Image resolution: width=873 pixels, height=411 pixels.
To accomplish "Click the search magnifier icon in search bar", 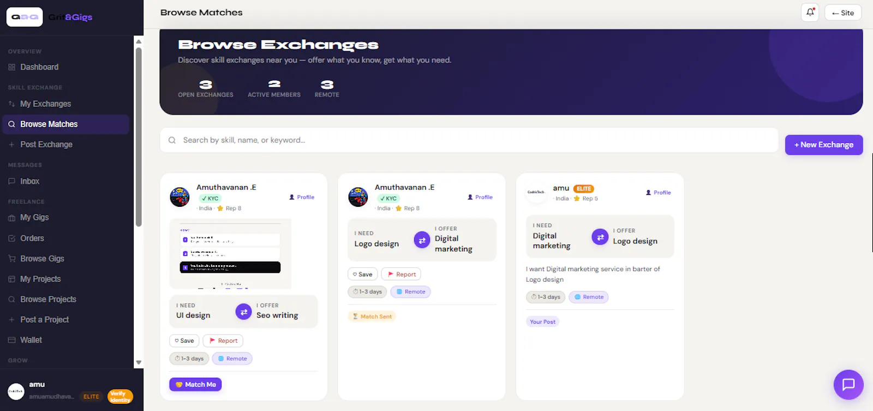I will pos(172,140).
